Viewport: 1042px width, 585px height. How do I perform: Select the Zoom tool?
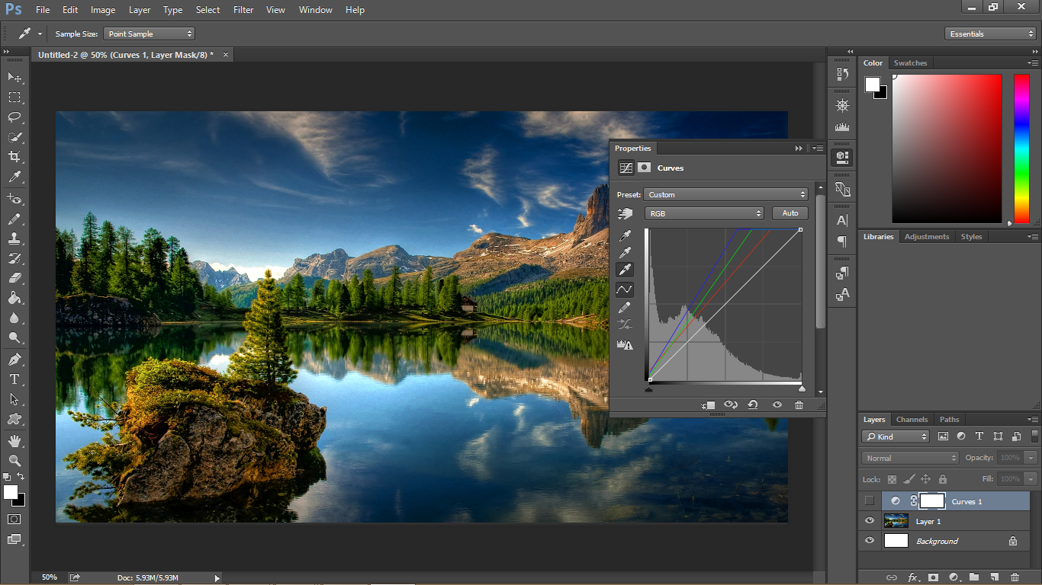coord(14,460)
